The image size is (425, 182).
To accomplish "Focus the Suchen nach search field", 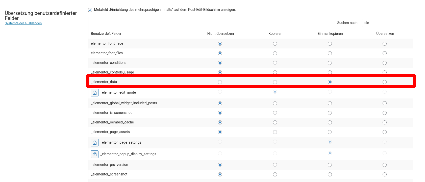I will [x=386, y=23].
